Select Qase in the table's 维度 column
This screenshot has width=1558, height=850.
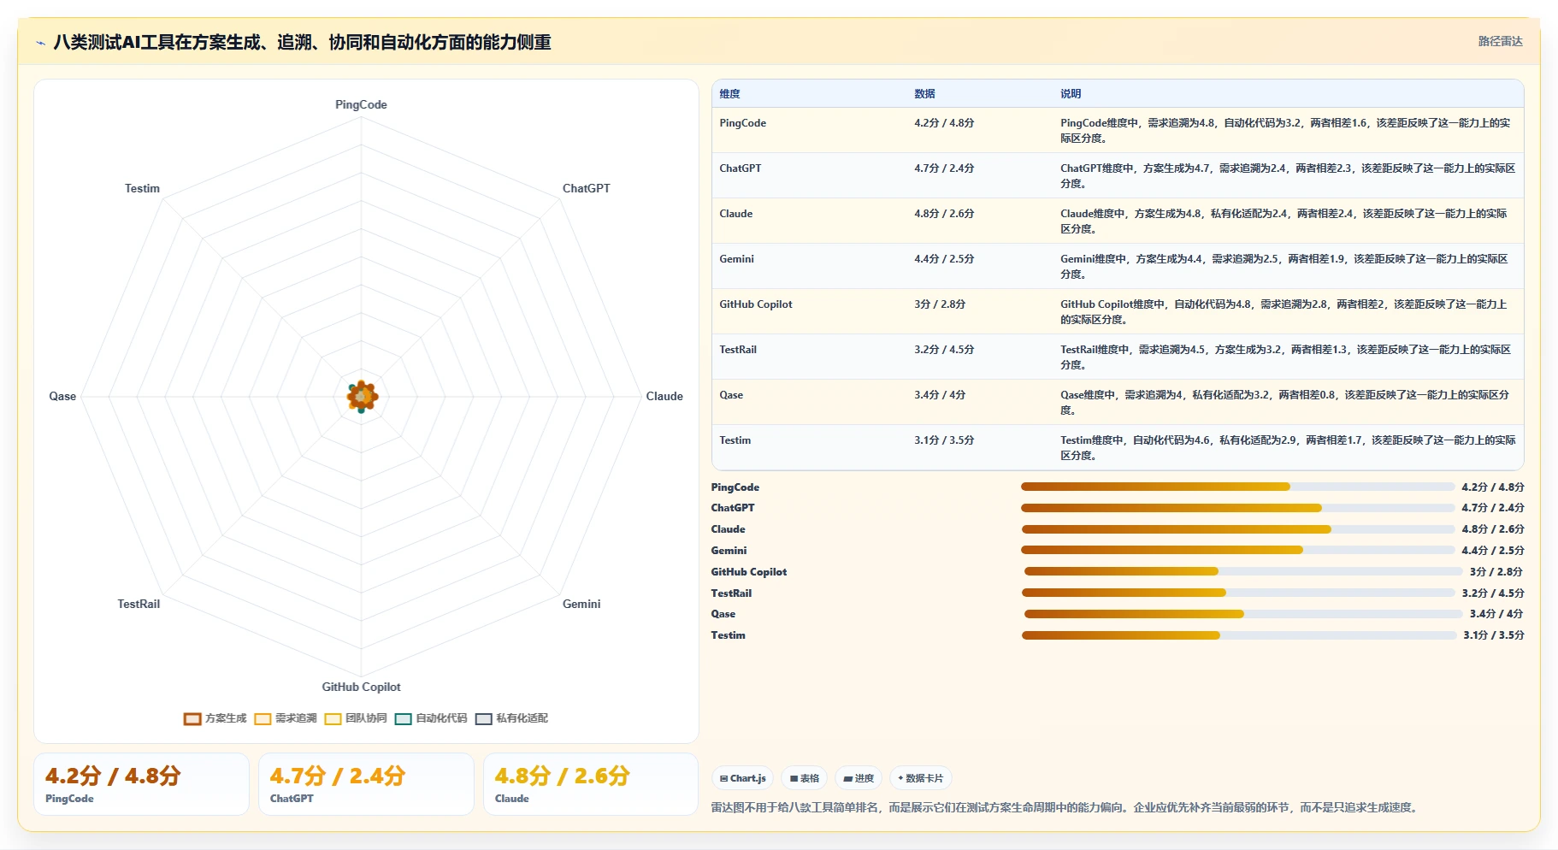pyautogui.click(x=731, y=395)
